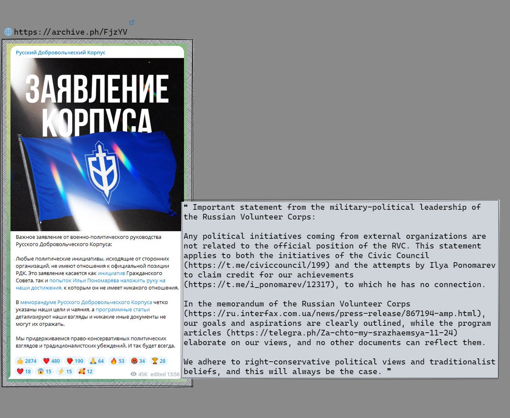Click the burning heart reaction with 190

point(75,361)
